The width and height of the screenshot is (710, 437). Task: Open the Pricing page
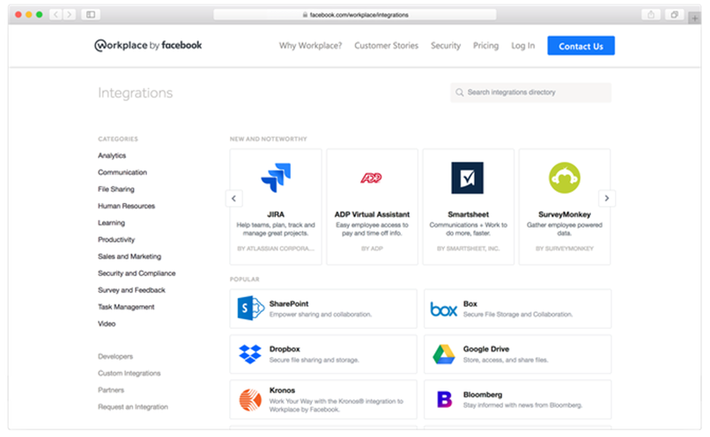pos(486,46)
